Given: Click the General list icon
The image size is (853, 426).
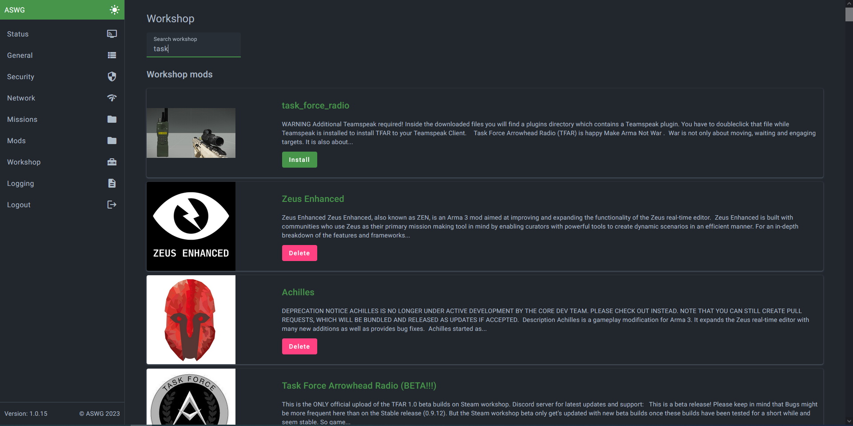Looking at the screenshot, I should tap(112, 55).
